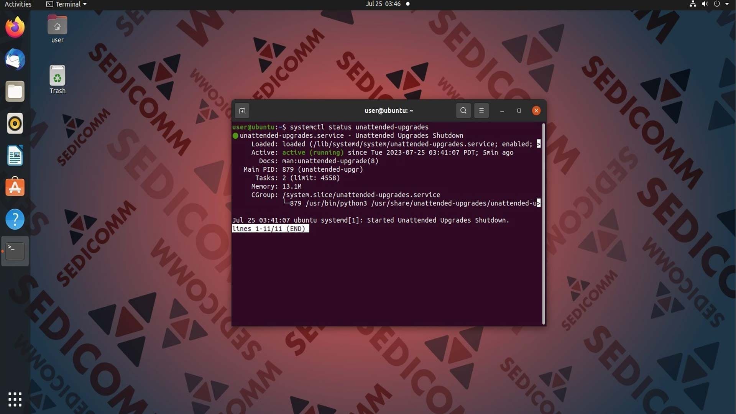Close the terminal window
Image resolution: width=736 pixels, height=414 pixels.
(x=536, y=111)
